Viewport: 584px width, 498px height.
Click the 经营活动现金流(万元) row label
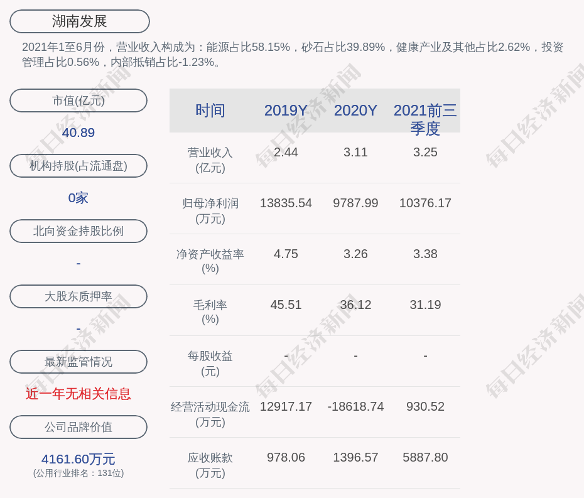click(x=210, y=414)
